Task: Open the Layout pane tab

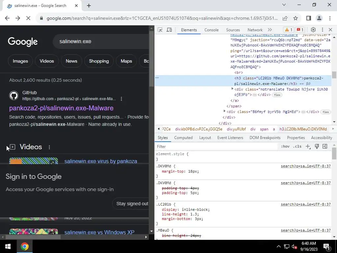Action: pyautogui.click(x=205, y=138)
